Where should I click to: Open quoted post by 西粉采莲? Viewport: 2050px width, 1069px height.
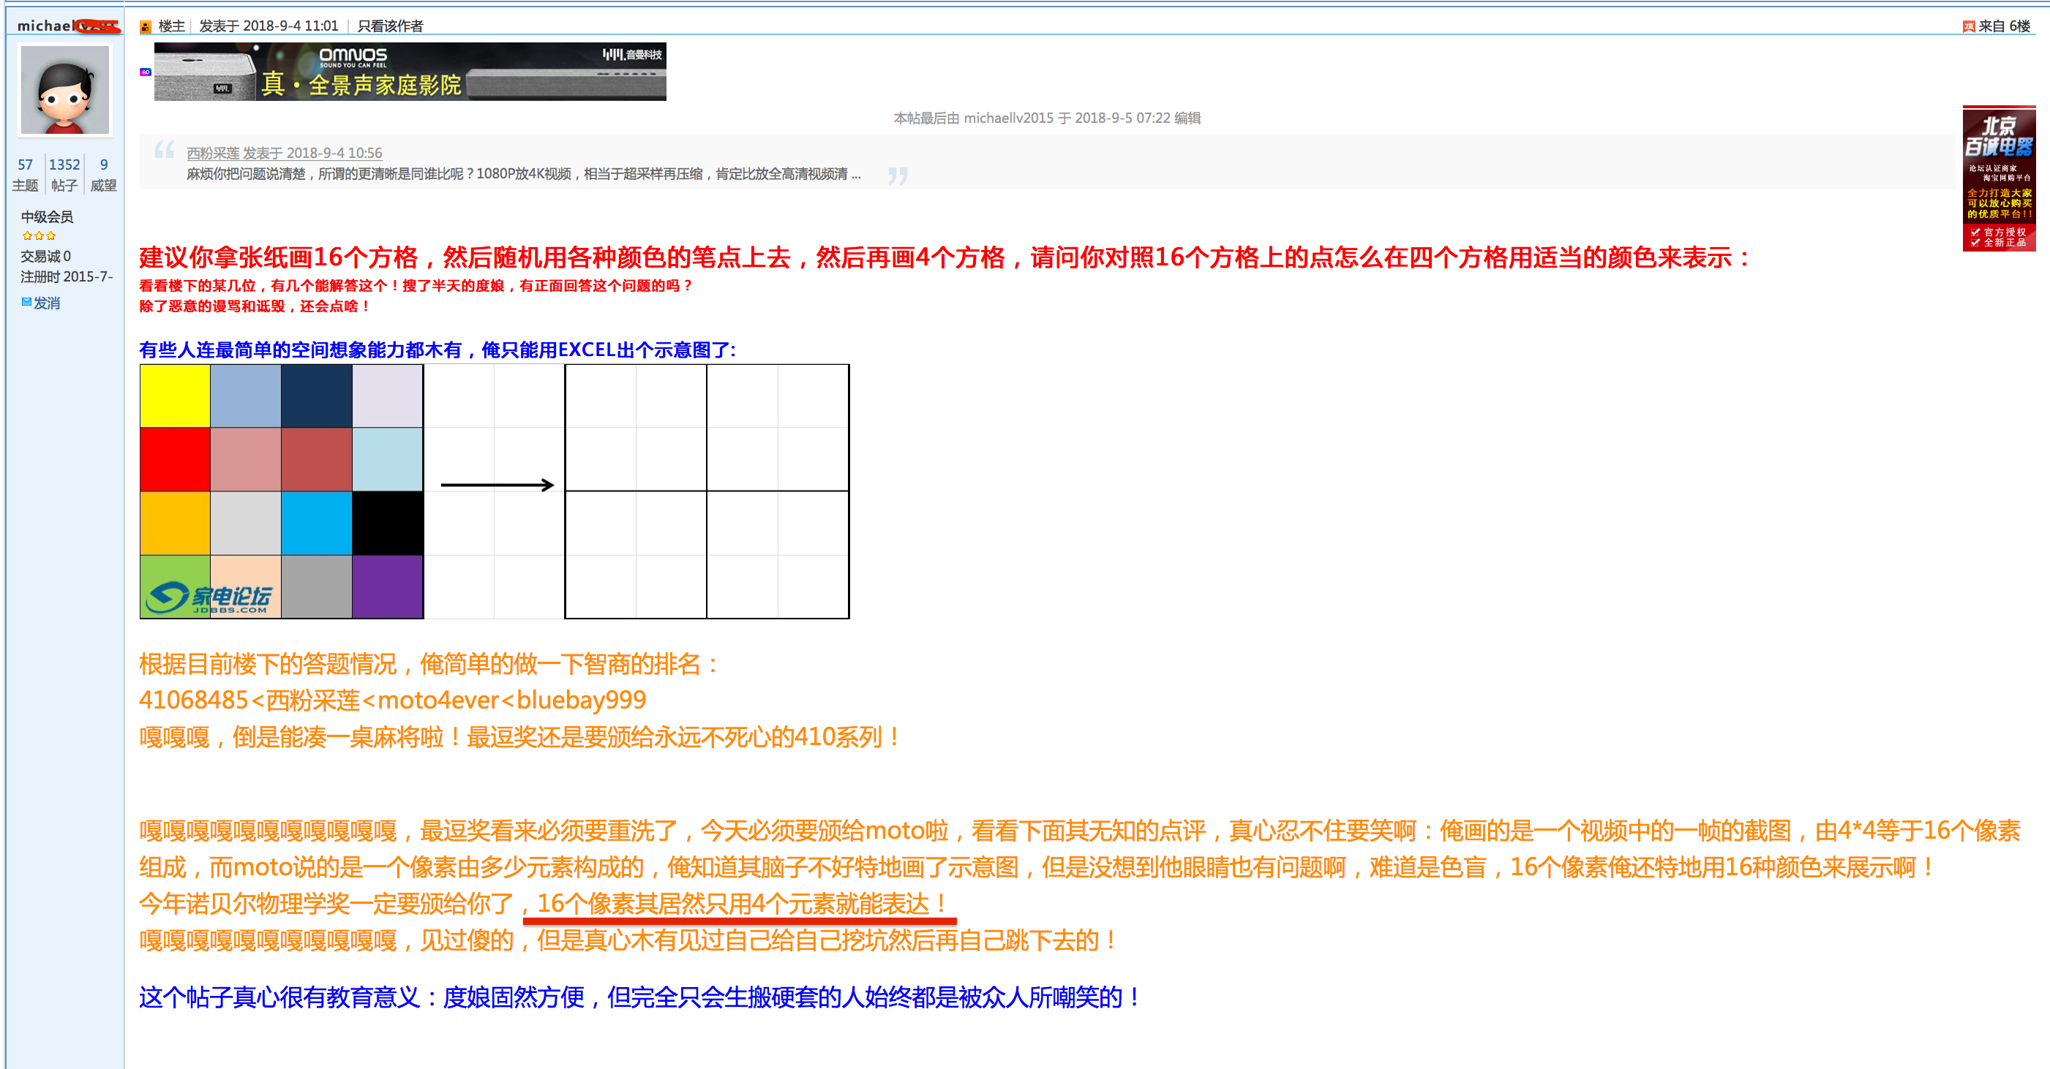284,153
